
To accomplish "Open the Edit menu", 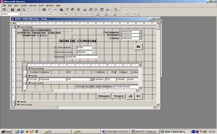I will click(10, 5).
